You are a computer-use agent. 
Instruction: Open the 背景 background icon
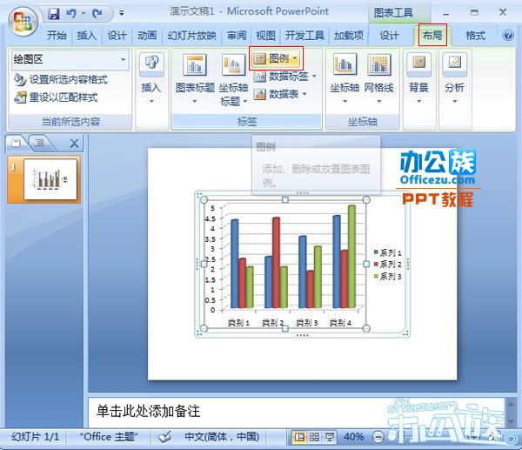pos(418,64)
